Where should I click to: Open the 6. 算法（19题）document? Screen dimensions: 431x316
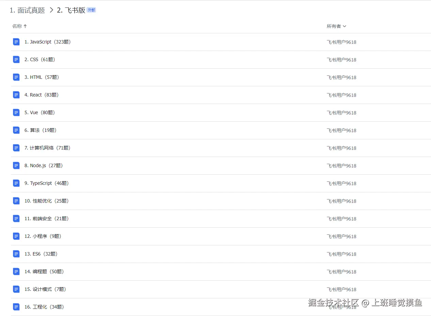[41, 130]
